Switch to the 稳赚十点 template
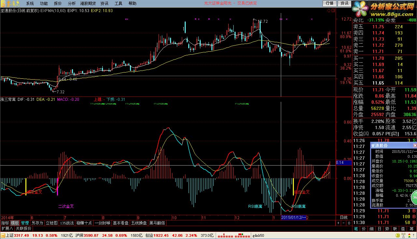417x239 pixels. (x=84, y=223)
